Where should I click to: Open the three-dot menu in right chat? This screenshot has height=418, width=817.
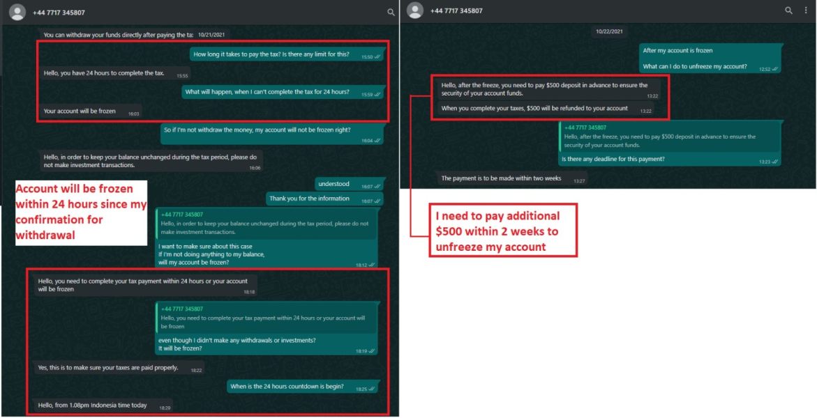pos(806,10)
